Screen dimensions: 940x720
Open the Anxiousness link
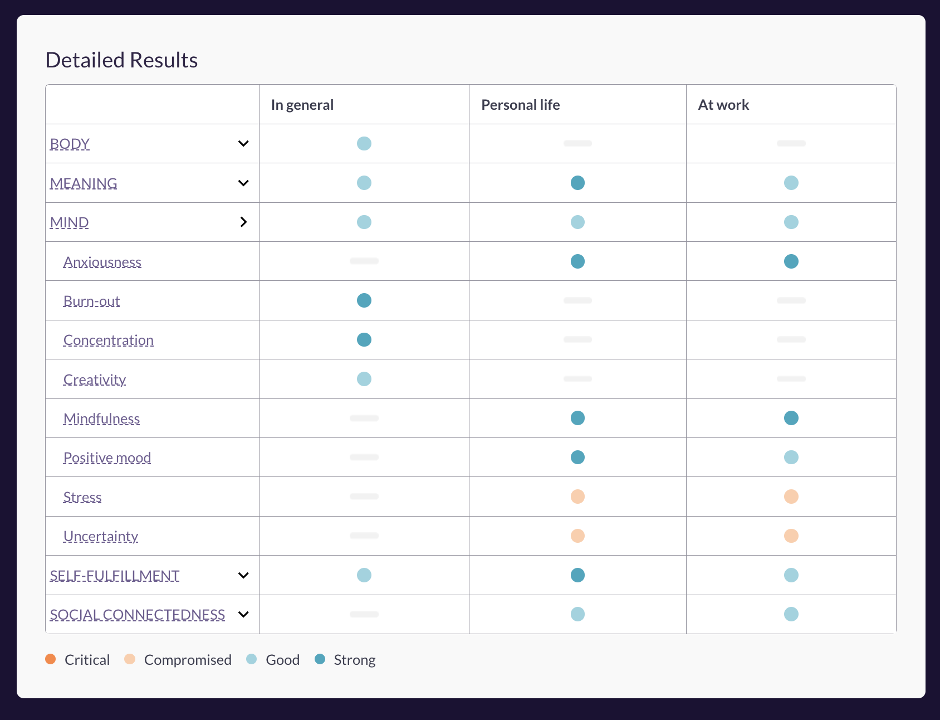coord(102,262)
